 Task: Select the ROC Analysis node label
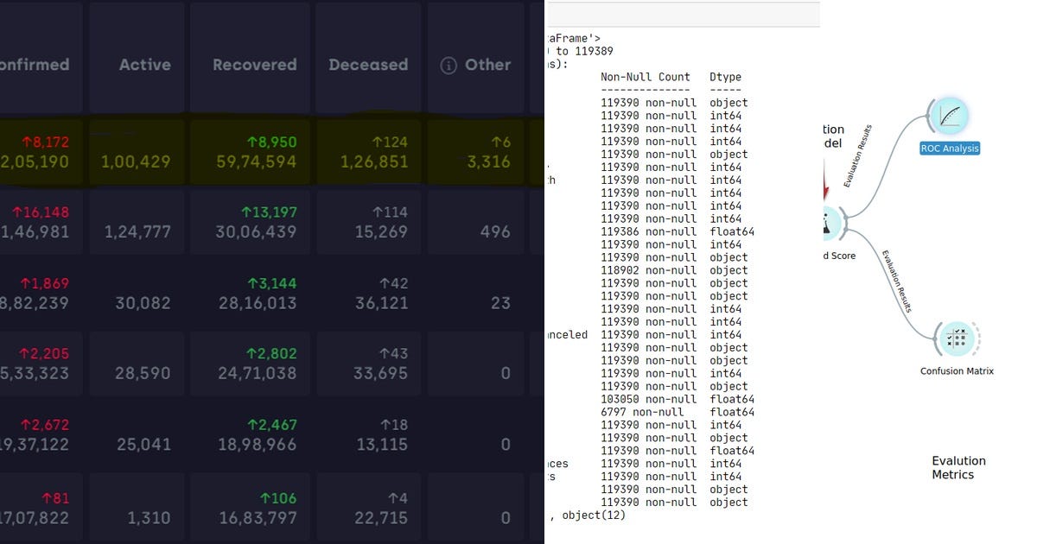point(949,148)
